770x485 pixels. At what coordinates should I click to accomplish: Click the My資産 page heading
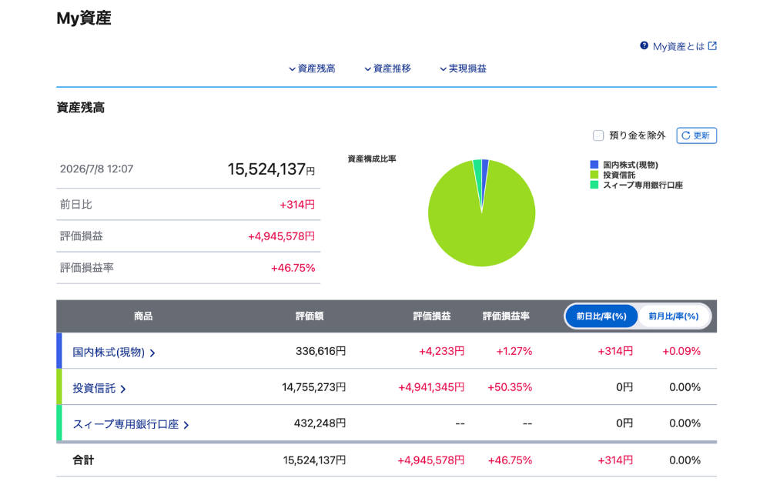84,18
